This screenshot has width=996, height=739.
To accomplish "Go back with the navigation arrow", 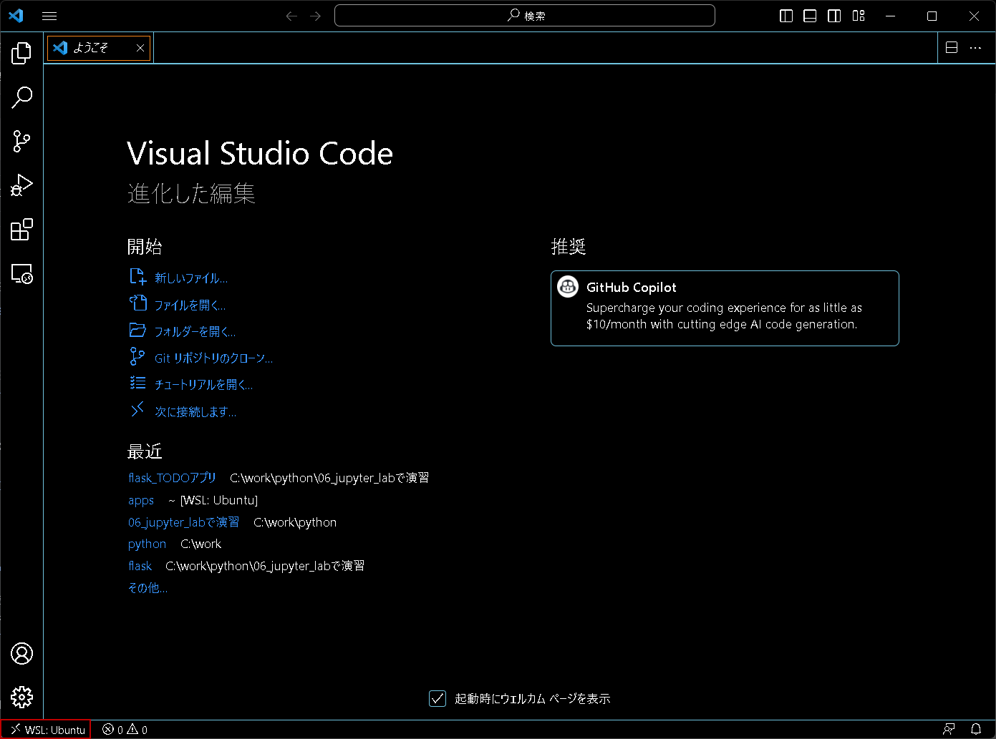I will 291,16.
